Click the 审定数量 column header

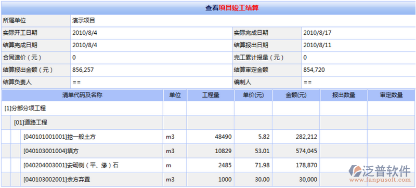click(392, 96)
